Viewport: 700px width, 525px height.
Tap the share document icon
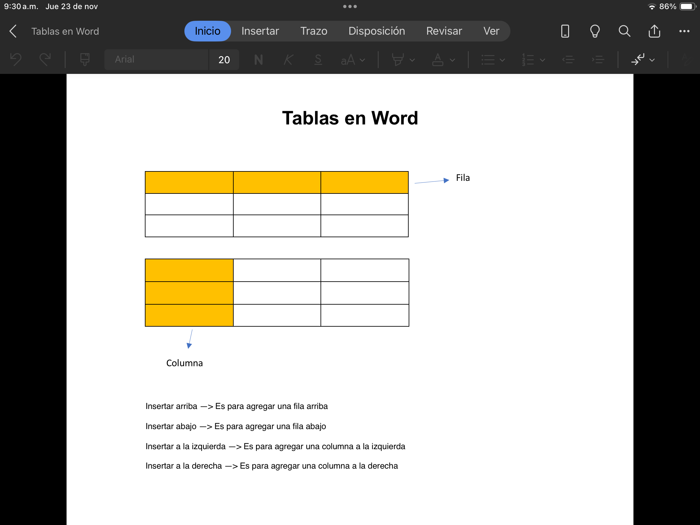click(654, 31)
